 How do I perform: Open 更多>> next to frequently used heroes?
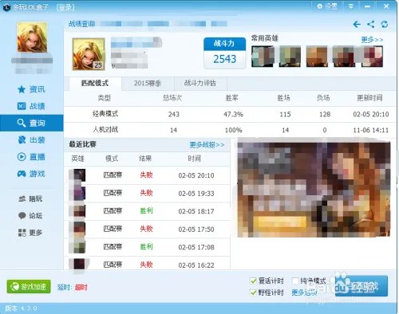(372, 40)
